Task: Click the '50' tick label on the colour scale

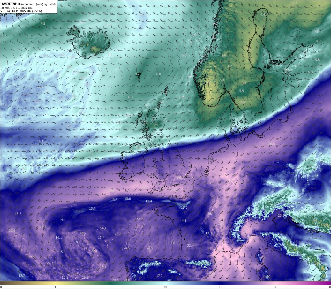Action: [x=329, y=287]
